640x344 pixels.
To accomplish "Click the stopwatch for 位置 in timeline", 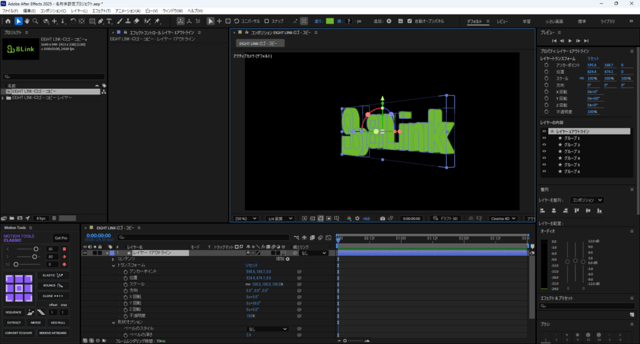I will click(126, 278).
